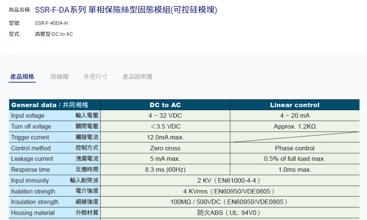Screen dimensions: 367x220
Task: Click the Phase control cell
Action: (294, 148)
